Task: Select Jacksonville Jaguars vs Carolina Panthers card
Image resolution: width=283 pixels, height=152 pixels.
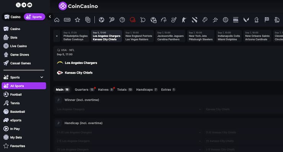Action: [x=170, y=36]
